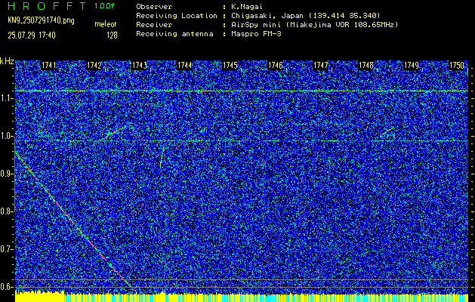The image size is (475, 302).
Task: Click the Chigasaki, Japan location value
Action: point(305,16)
